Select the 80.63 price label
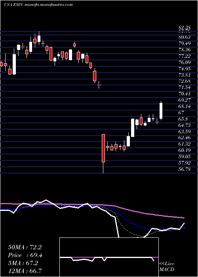Screen dimensions: 198x277 click(185, 37)
